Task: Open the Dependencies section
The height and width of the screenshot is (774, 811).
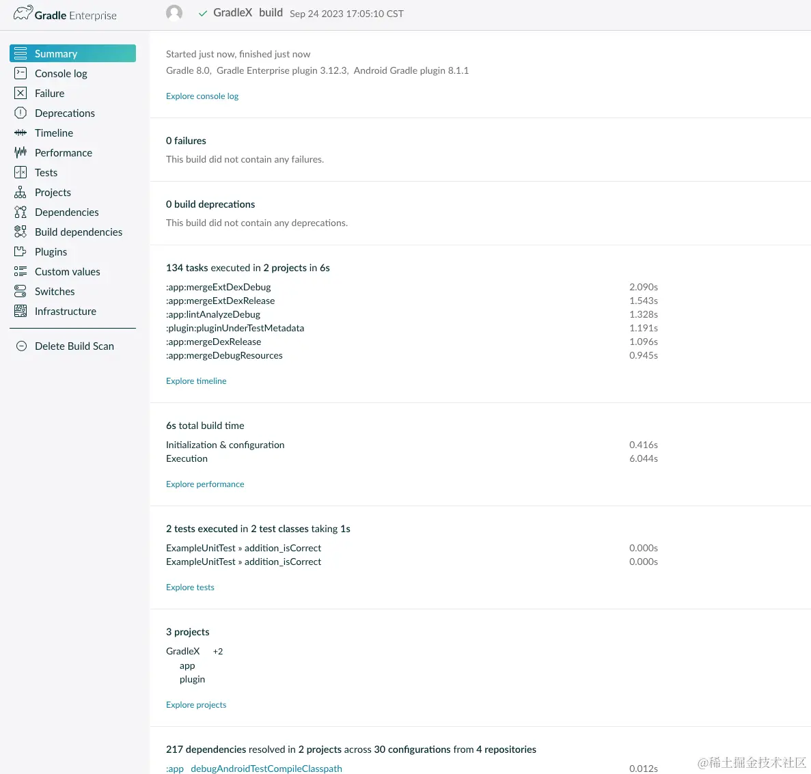Action: pyautogui.click(x=66, y=212)
